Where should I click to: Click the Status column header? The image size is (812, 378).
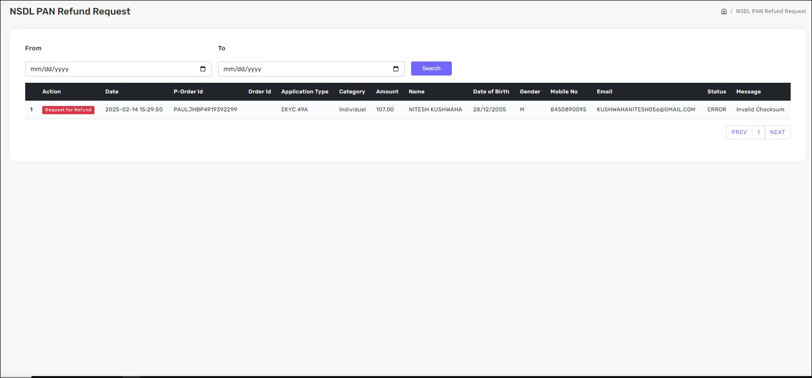[x=716, y=91]
